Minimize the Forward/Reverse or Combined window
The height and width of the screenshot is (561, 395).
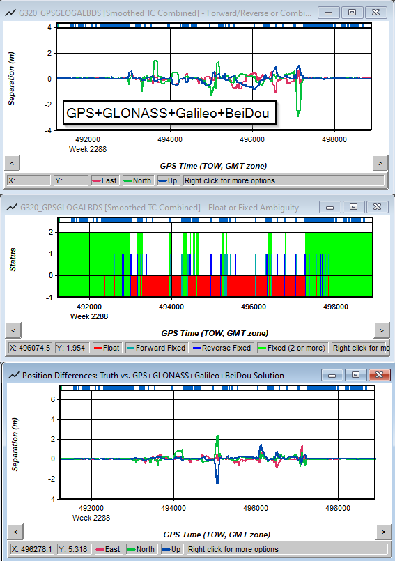pyautogui.click(x=328, y=13)
